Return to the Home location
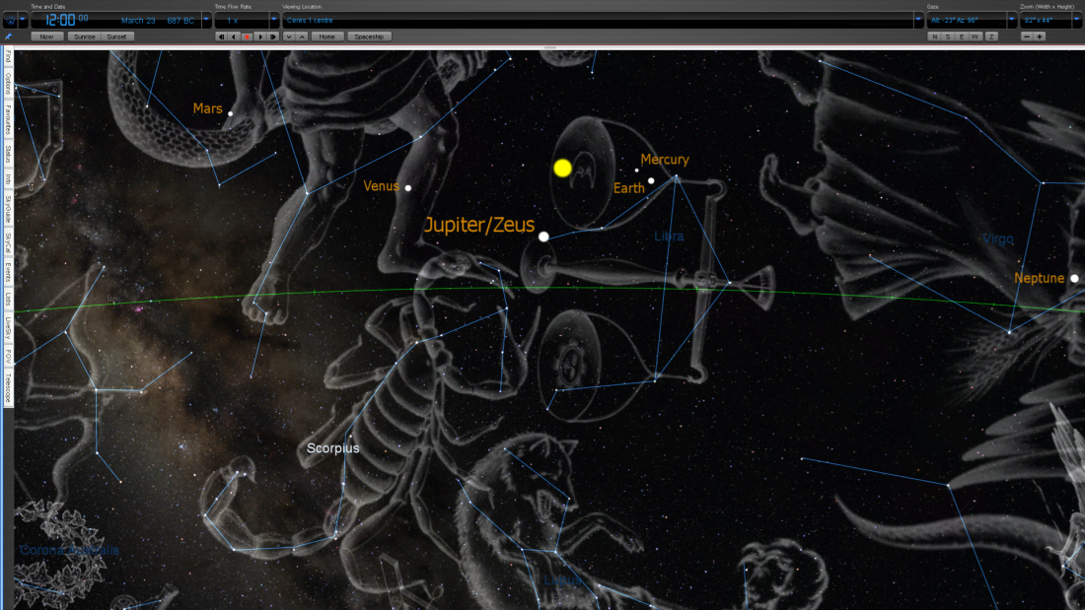 tap(327, 36)
